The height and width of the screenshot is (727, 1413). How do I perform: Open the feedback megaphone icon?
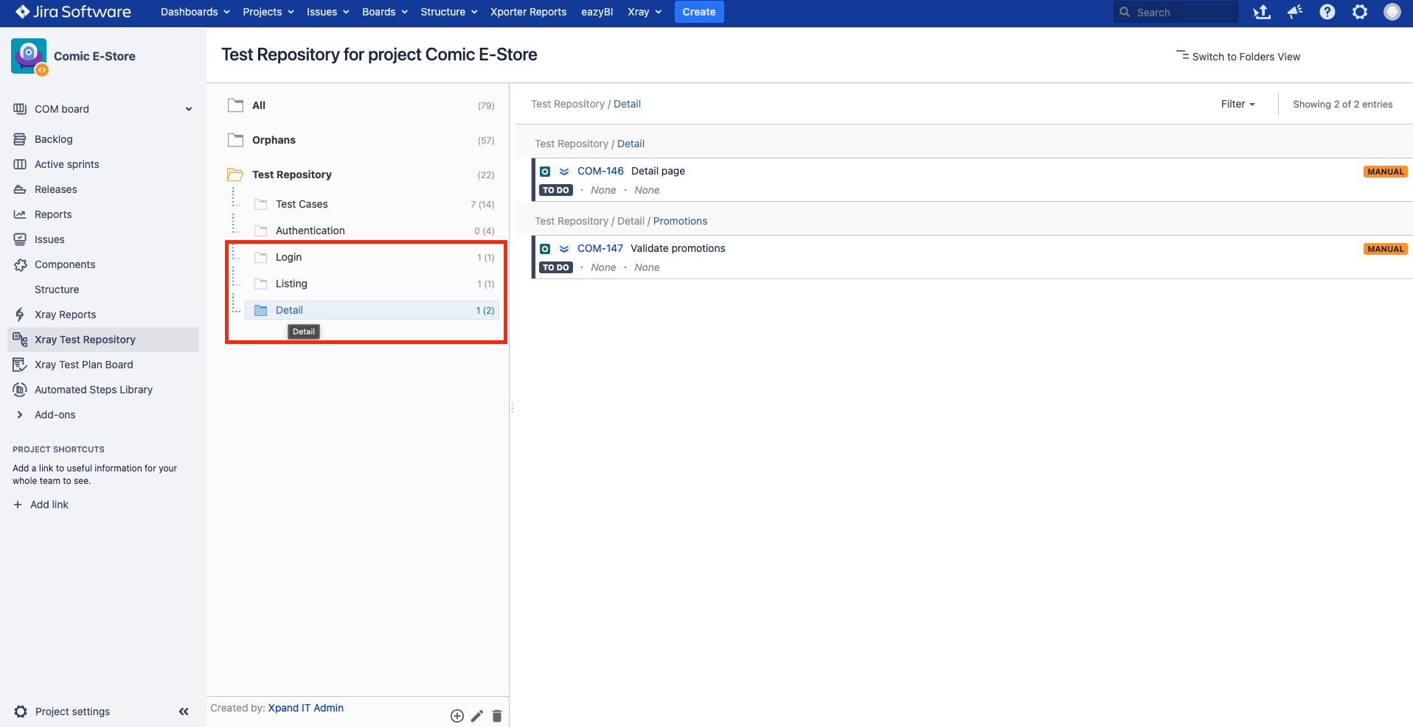tap(1294, 12)
